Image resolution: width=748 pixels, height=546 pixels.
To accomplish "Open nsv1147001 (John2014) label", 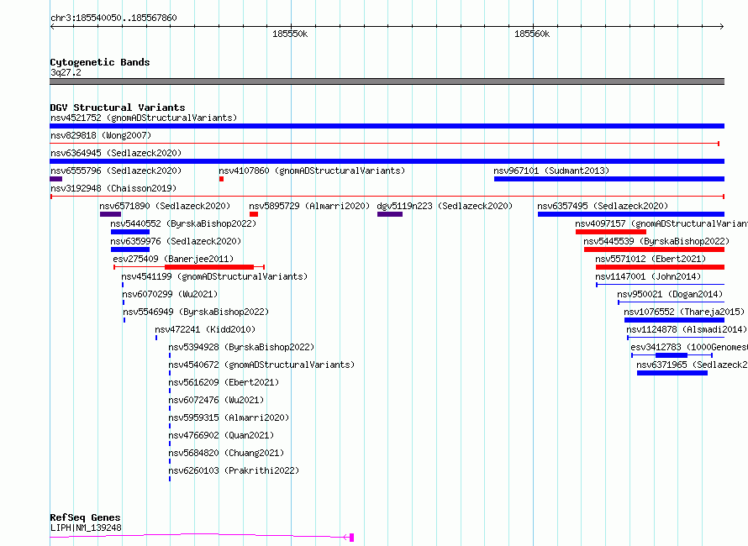I will point(648,276).
